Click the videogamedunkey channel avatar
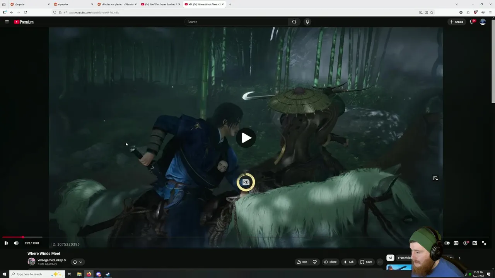The image size is (495, 278). pos(31,262)
